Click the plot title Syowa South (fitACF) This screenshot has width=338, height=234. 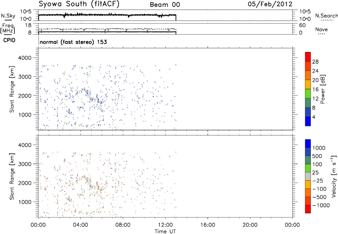point(79,4)
